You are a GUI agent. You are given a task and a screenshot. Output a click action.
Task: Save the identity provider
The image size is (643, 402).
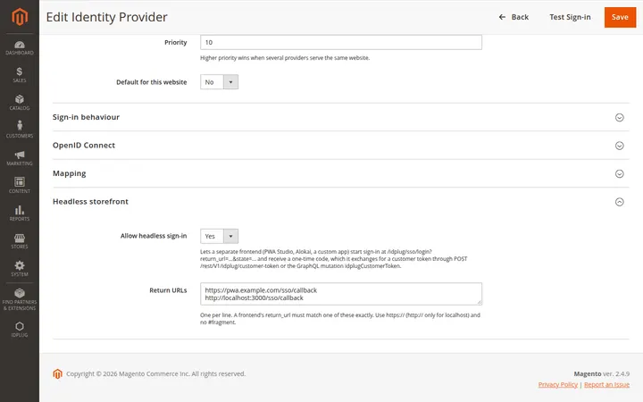(x=620, y=17)
